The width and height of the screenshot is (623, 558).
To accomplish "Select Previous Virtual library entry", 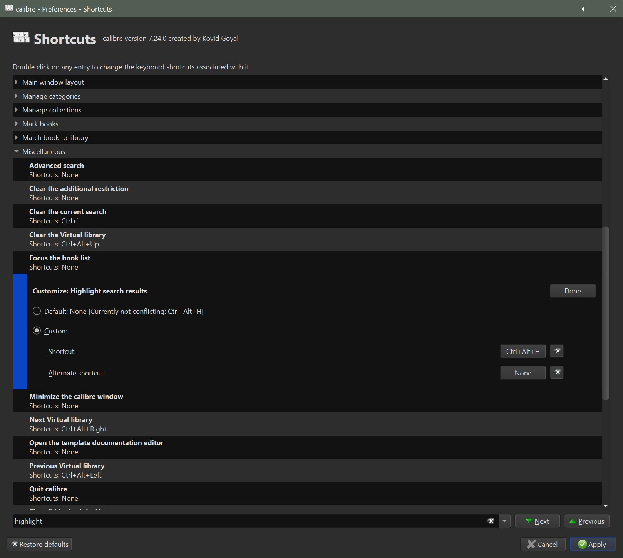I will click(x=307, y=470).
